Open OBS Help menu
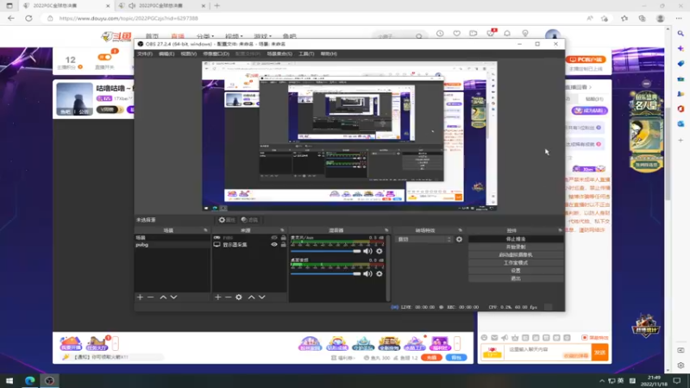 pyautogui.click(x=329, y=53)
